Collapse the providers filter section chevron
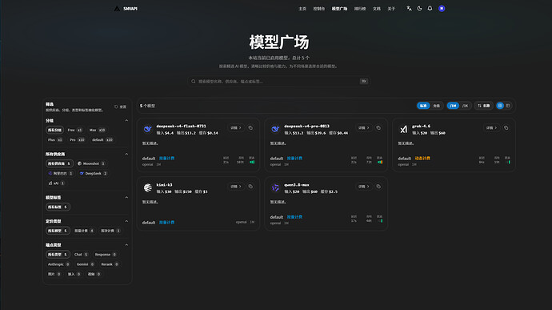Screen dimensions: 552x310 (126, 154)
